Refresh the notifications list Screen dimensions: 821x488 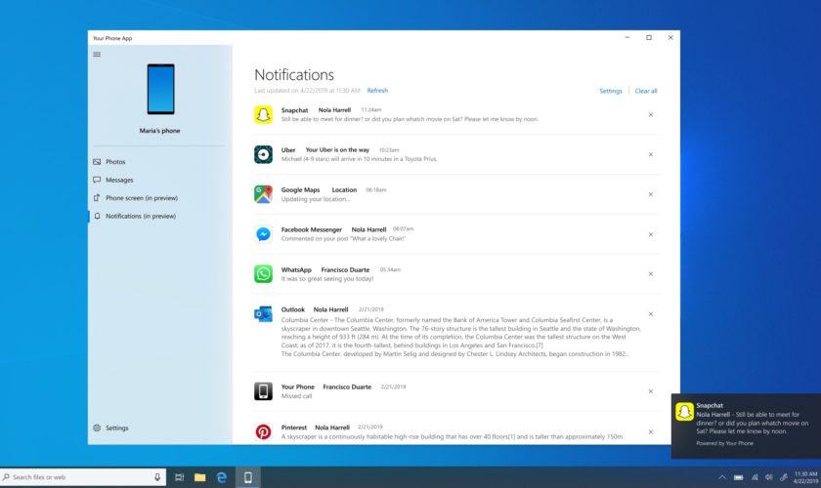[x=377, y=91]
